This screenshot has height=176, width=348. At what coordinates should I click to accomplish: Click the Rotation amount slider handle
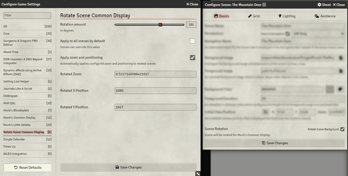click(x=160, y=25)
